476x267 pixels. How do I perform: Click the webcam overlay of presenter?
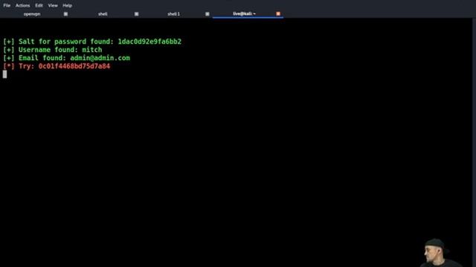(x=441, y=253)
